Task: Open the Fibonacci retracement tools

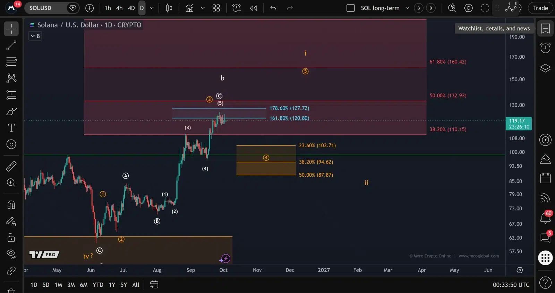Action: pyautogui.click(x=11, y=62)
